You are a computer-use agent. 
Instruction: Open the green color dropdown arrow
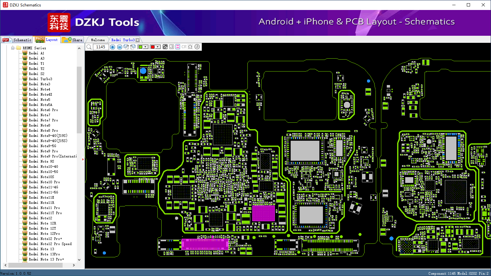pos(145,47)
